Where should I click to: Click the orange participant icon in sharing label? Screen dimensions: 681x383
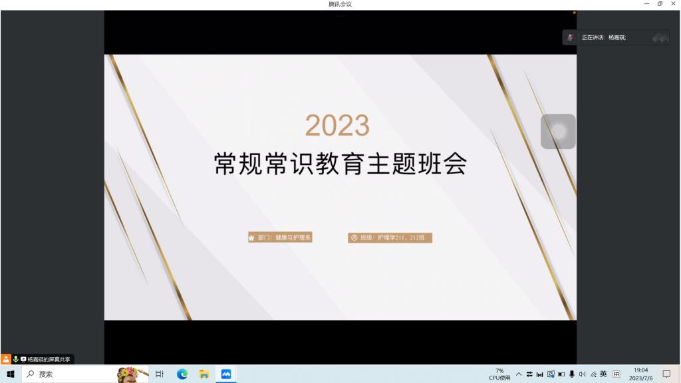point(6,359)
